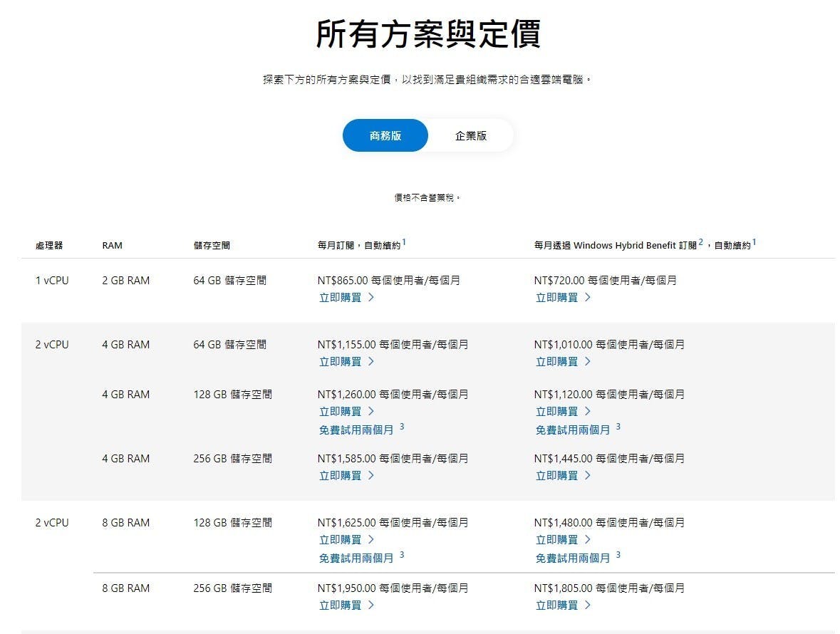The width and height of the screenshot is (840, 634).
Task: Click the 所有方案與定價 heading
Action: [428, 34]
